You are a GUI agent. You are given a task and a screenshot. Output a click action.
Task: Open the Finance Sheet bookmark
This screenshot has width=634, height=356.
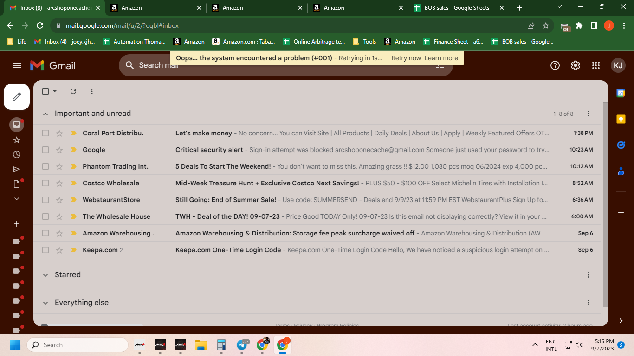(453, 42)
